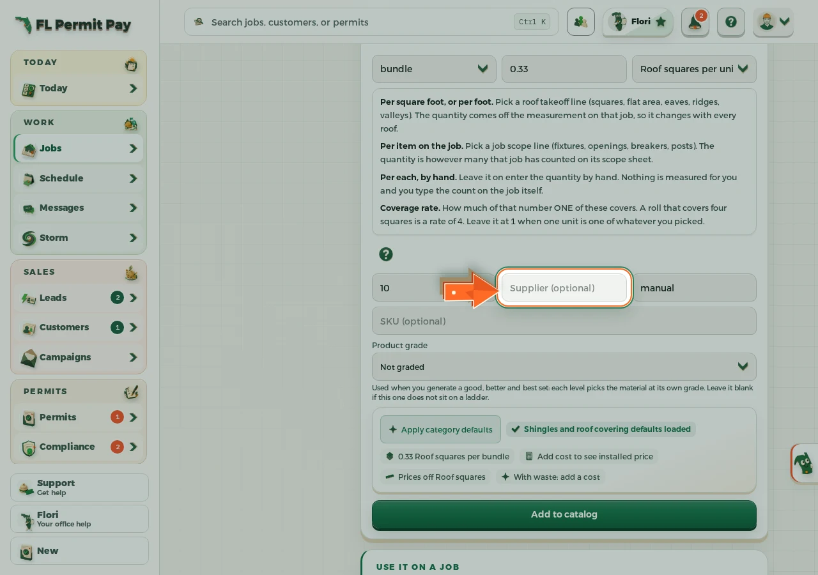Open Today in the sidebar
The image size is (818, 575).
pos(79,88)
